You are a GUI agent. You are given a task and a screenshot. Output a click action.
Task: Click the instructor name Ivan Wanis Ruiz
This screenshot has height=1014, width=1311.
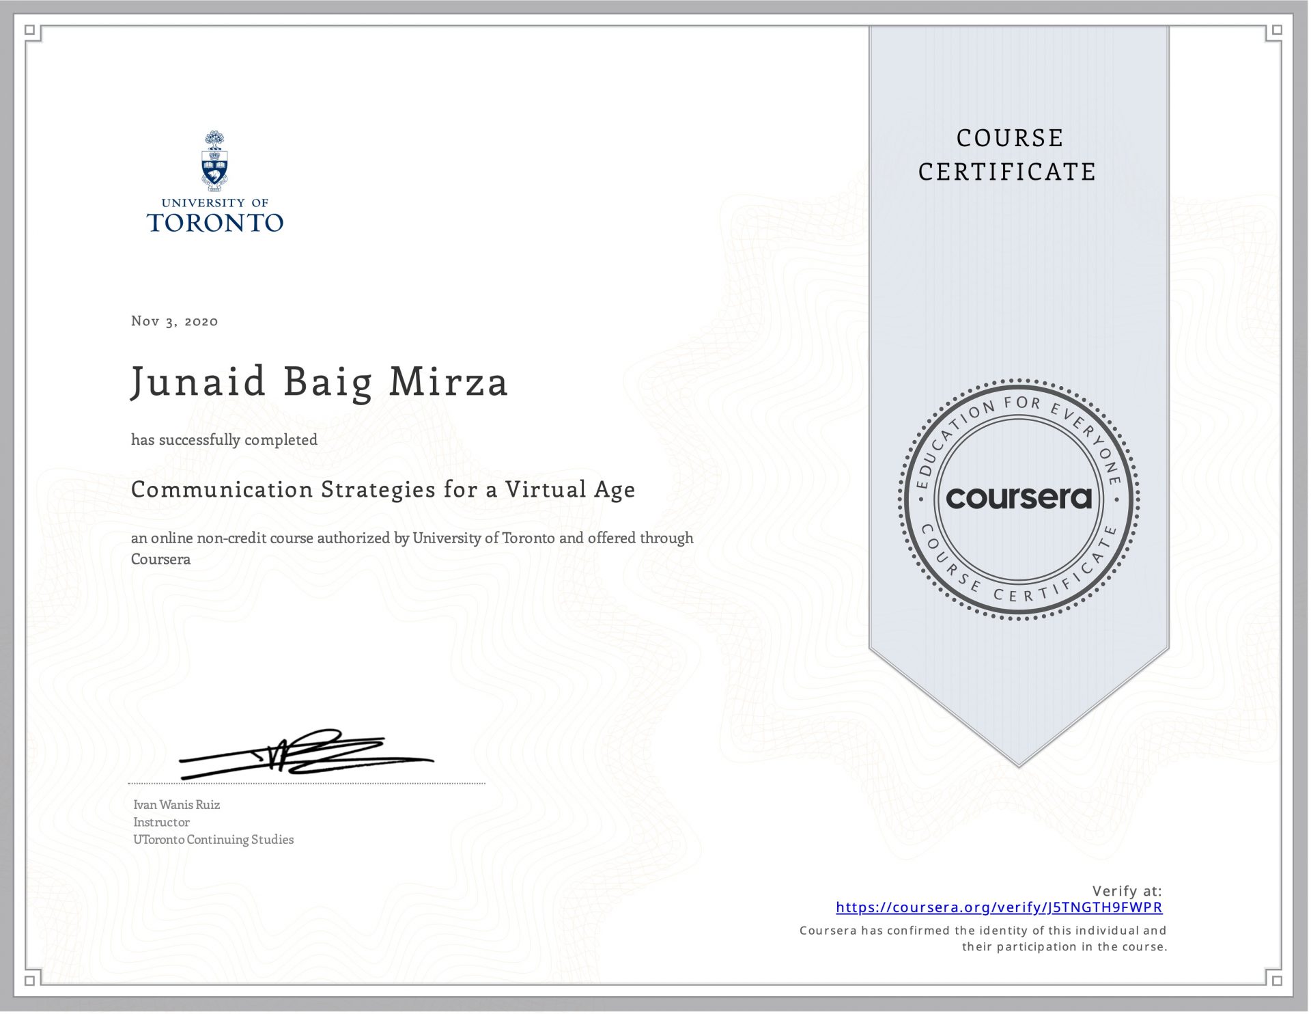tap(176, 805)
